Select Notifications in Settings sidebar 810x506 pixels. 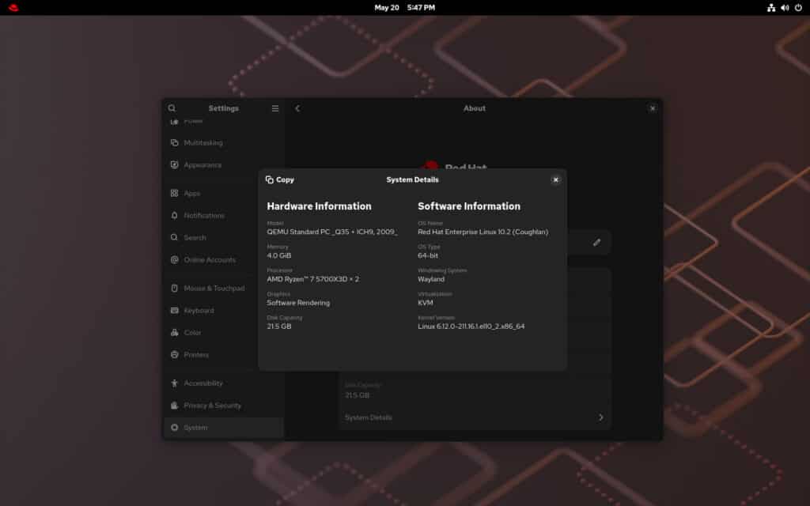pos(224,215)
